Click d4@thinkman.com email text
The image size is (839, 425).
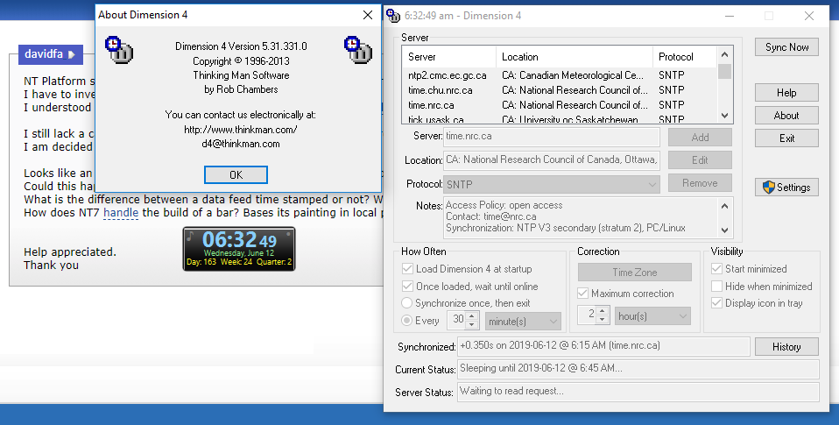pos(240,144)
